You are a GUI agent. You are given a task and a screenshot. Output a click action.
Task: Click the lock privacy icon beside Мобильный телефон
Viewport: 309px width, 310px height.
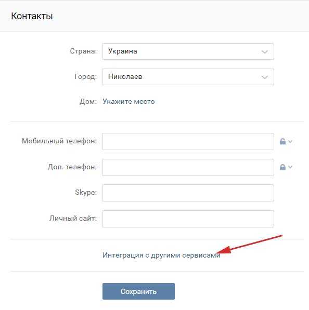click(282, 141)
